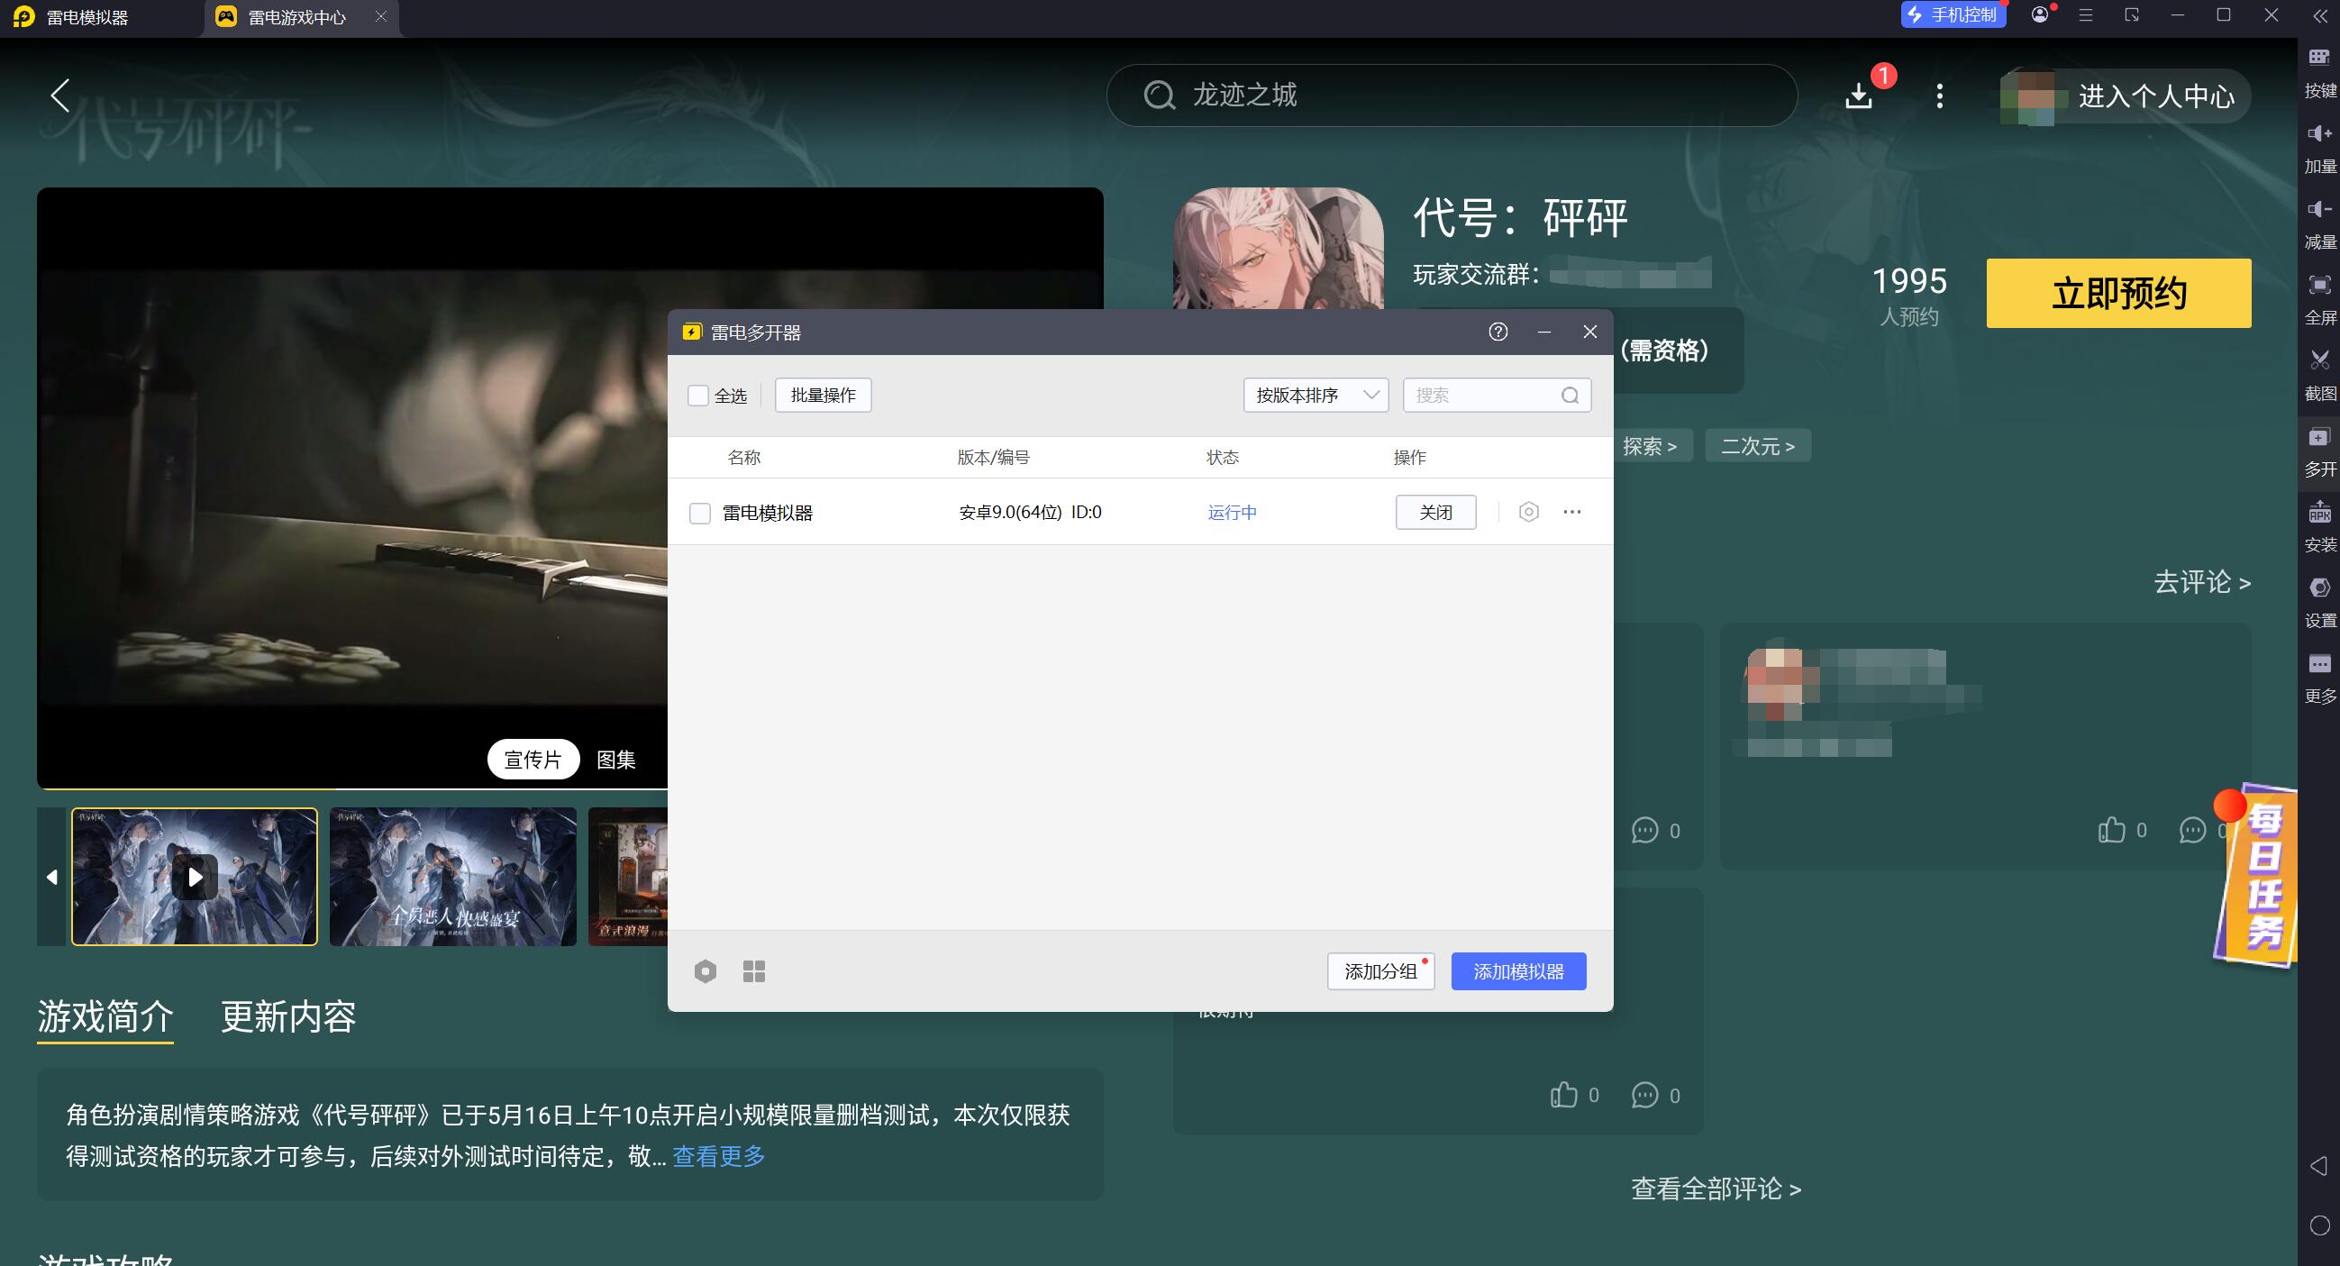2340x1266 pixels.
Task: Switch to grid view in multi-instance window
Action: tap(754, 971)
